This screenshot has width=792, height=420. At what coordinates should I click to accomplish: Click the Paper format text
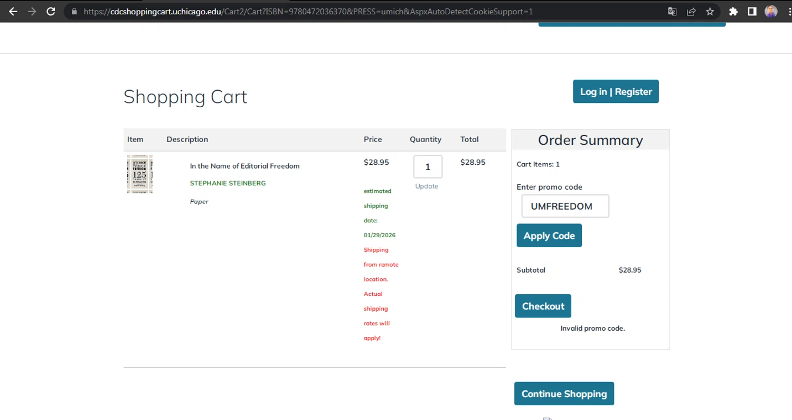click(199, 201)
